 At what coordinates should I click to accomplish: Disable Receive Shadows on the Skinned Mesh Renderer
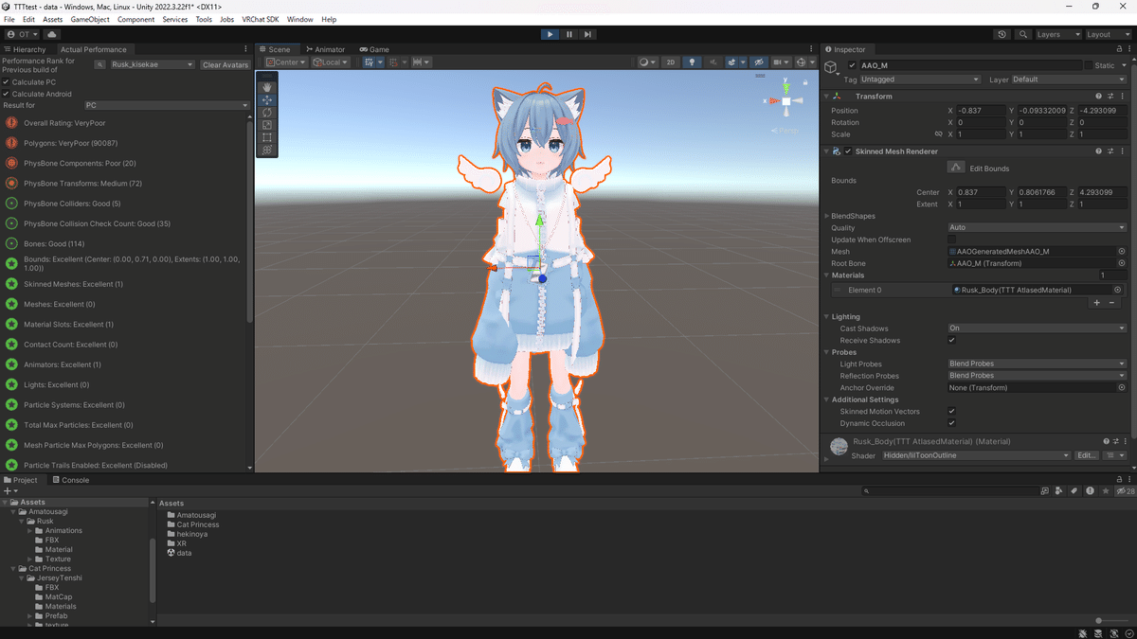point(951,340)
